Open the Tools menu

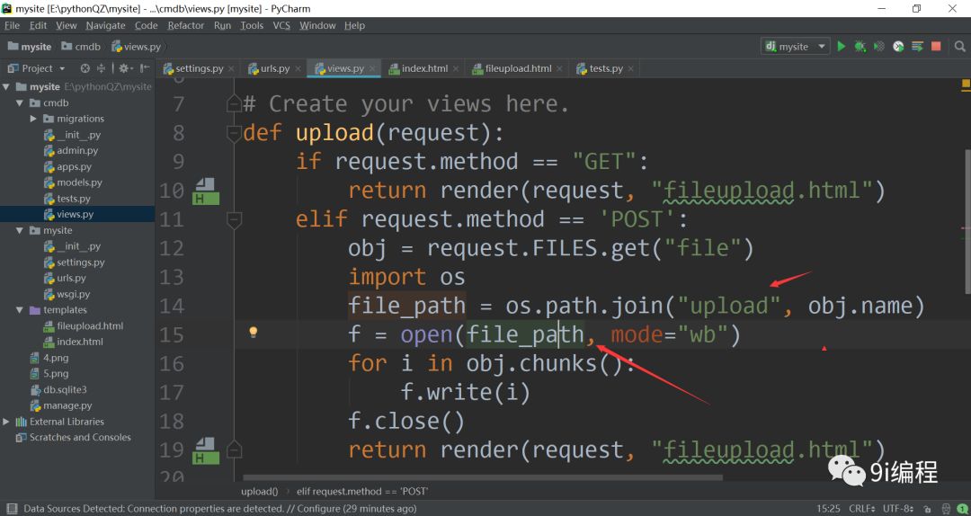[x=252, y=25]
